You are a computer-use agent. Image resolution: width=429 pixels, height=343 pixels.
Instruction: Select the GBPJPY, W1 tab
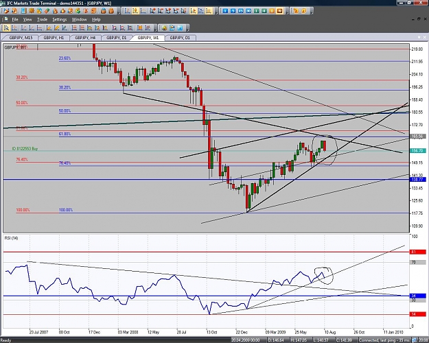(148, 38)
